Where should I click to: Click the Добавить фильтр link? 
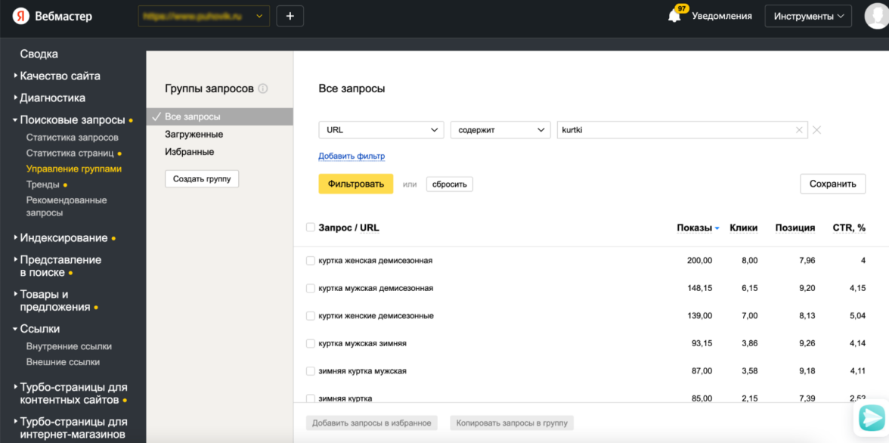352,156
